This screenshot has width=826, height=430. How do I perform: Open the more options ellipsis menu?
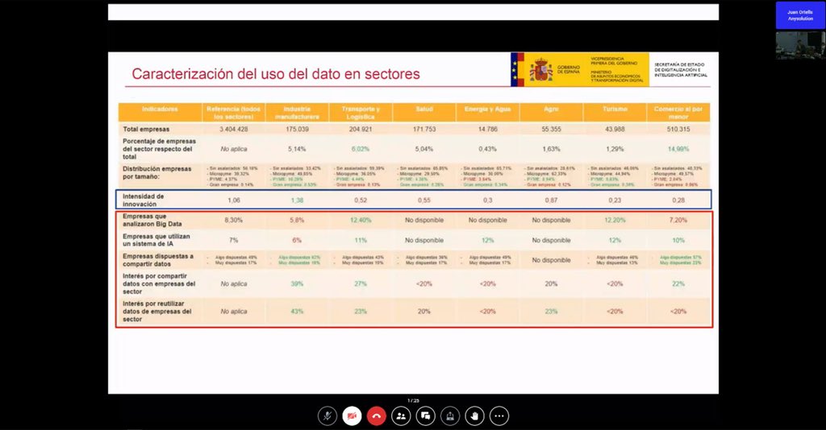[x=499, y=416]
